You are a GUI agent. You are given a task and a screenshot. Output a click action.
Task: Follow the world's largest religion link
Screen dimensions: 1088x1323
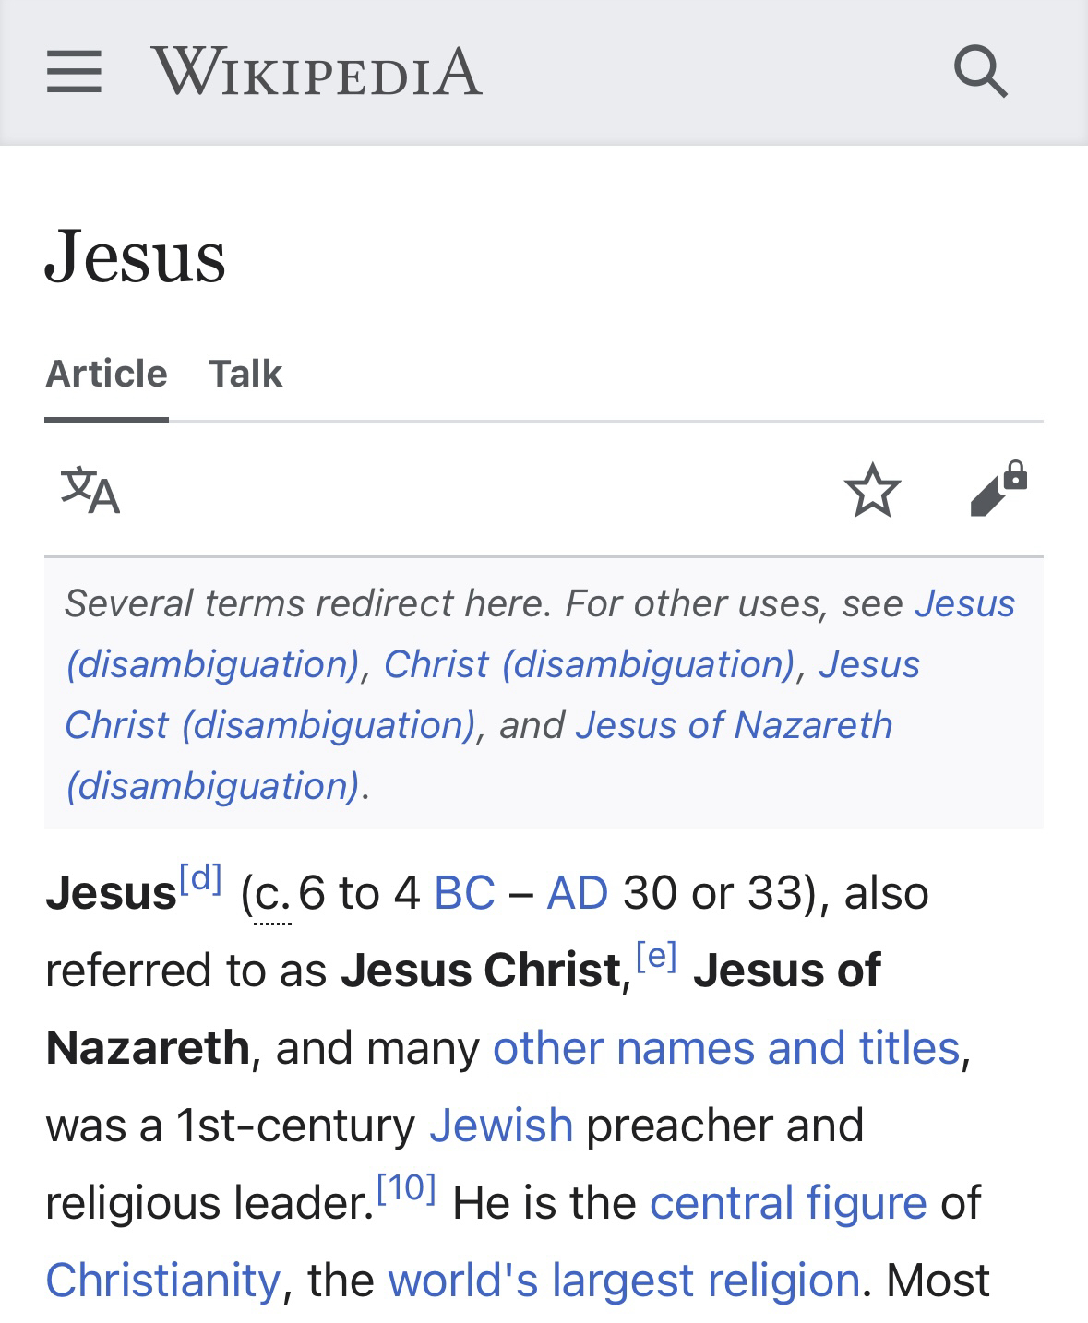point(624,1281)
